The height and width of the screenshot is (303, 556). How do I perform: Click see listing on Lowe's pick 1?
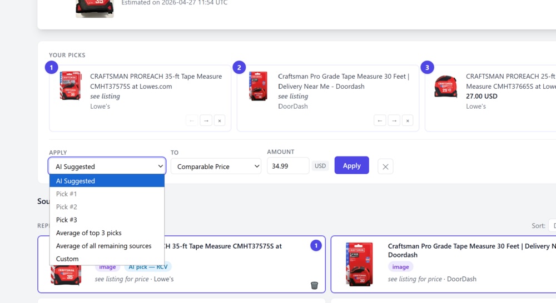pos(105,96)
